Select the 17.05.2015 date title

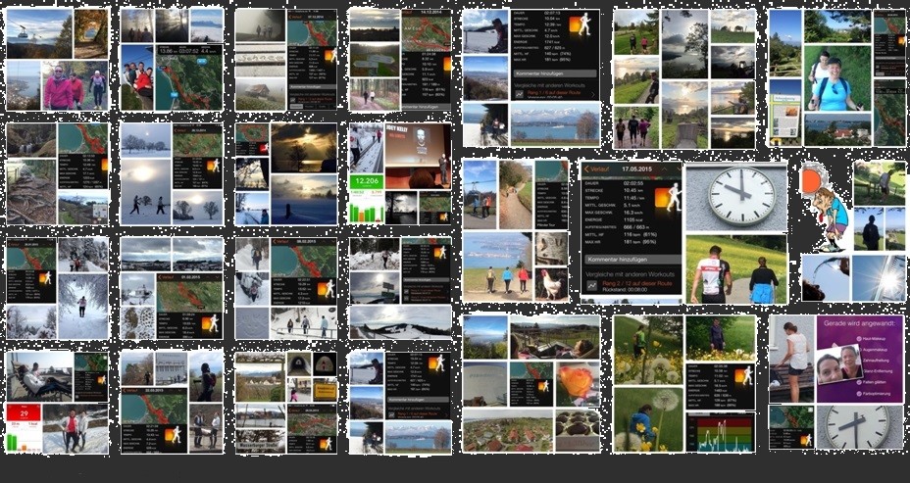[x=632, y=169]
